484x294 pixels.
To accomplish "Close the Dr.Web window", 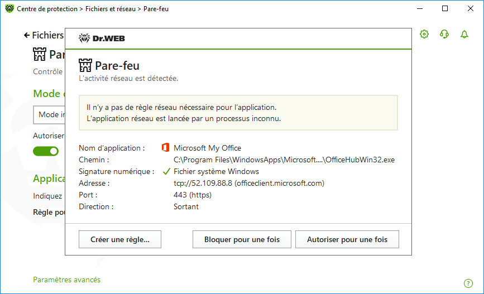I will pos(471,8).
